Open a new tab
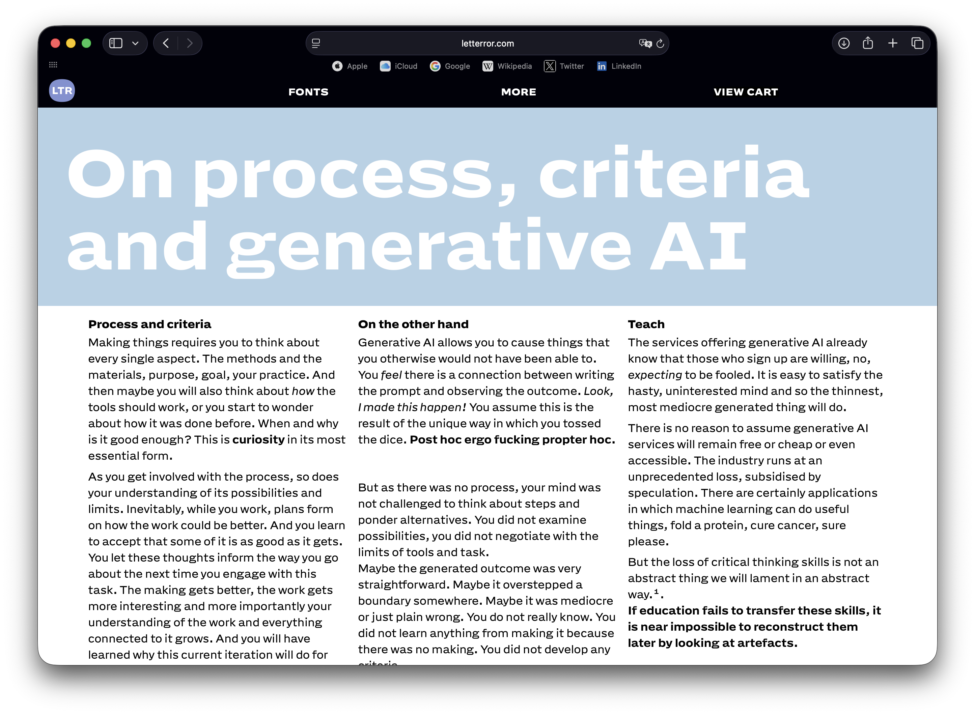The image size is (975, 715). coord(893,43)
